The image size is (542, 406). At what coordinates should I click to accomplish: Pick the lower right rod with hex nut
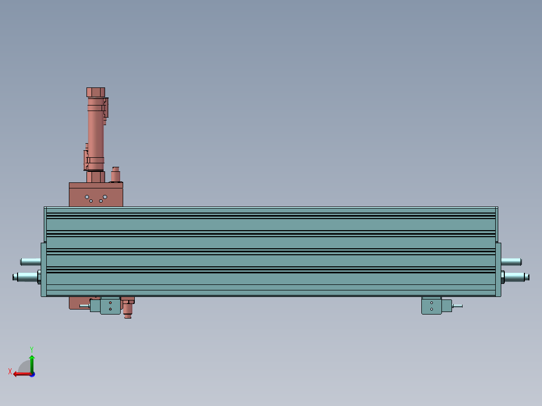pyautogui.click(x=515, y=277)
